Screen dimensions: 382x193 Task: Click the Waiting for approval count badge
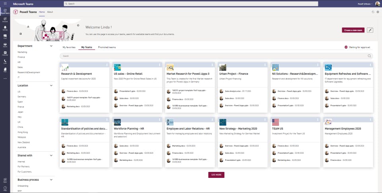346,47
